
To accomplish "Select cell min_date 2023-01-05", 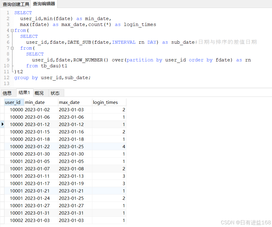I will pos(41,161).
